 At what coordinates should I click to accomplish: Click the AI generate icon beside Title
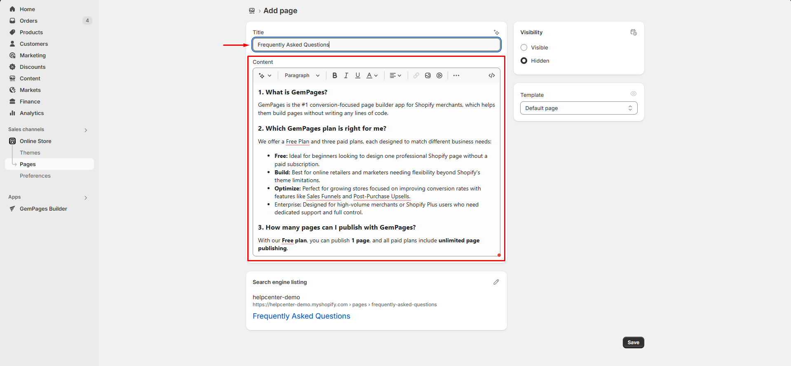(496, 33)
